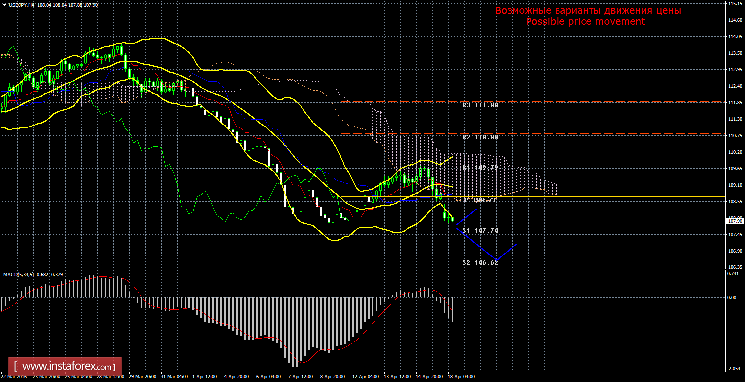The width and height of the screenshot is (745, 382).
Task: Click the -2.054 MACD scale value
Action: (x=734, y=368)
